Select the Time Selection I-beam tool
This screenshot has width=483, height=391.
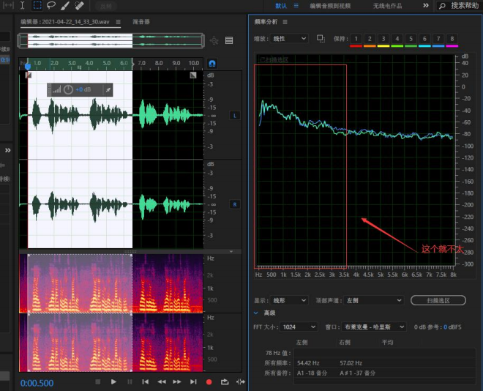[22, 5]
